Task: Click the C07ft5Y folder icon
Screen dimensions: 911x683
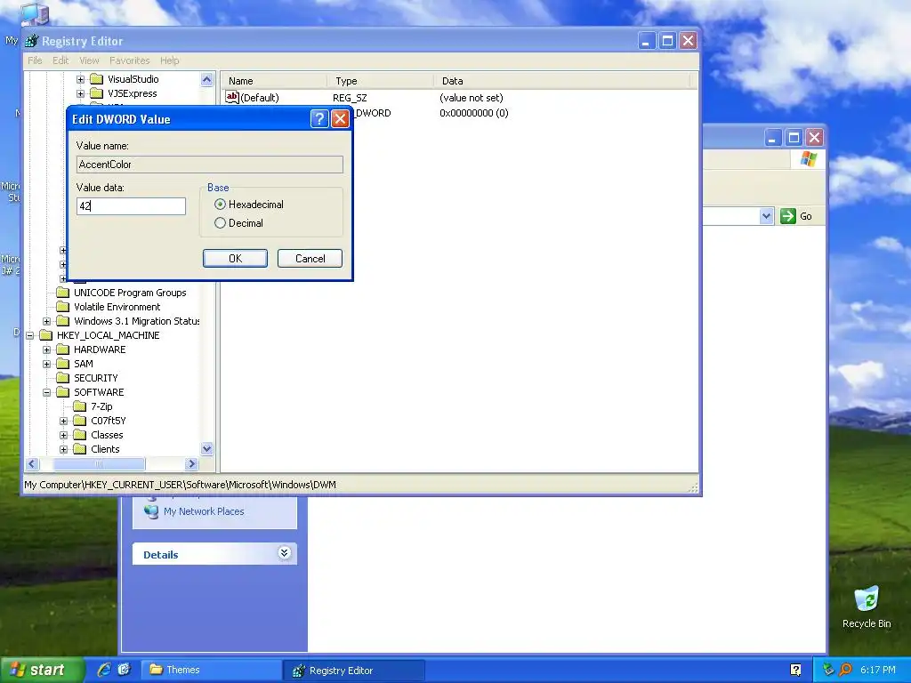Action: click(79, 421)
